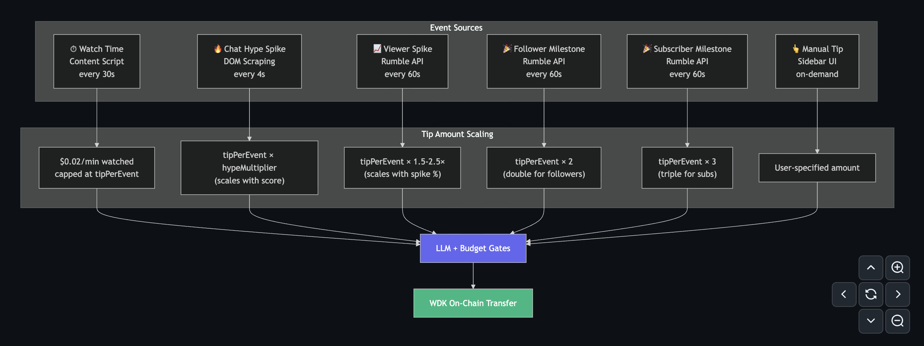Zoom out of the diagram
The width and height of the screenshot is (924, 346).
tap(897, 321)
